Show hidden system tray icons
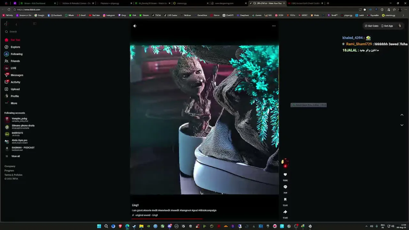The image size is (409, 230). coord(367,226)
